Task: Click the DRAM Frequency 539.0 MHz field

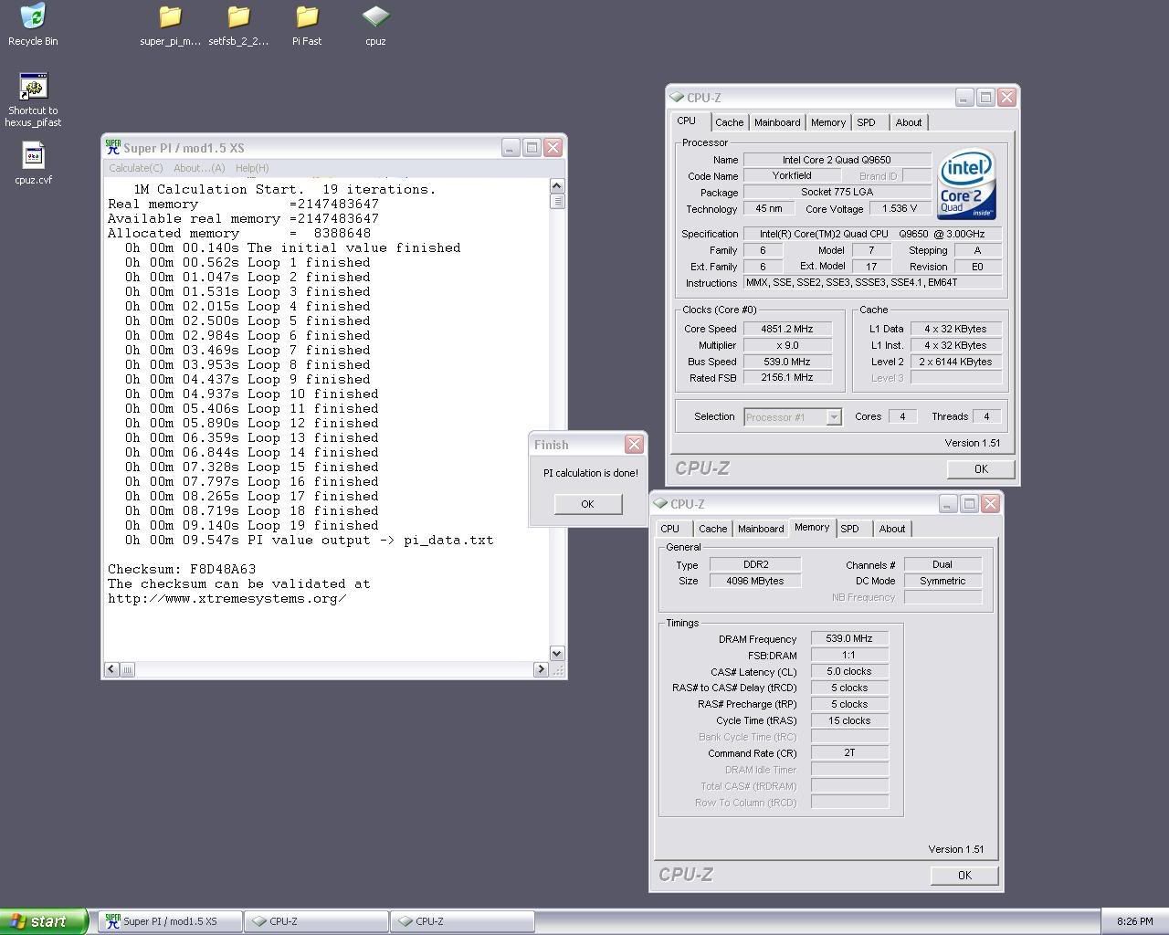Action: [x=849, y=639]
